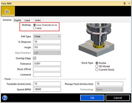
Task: Choose Current Stock stock type
Action: pyautogui.click(x=97, y=70)
